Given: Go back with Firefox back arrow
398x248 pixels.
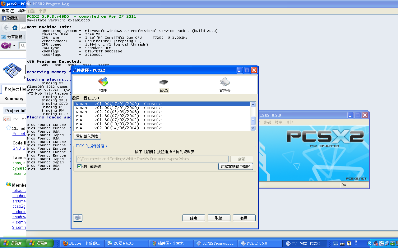Looking at the screenshot, I should [x=6, y=28].
